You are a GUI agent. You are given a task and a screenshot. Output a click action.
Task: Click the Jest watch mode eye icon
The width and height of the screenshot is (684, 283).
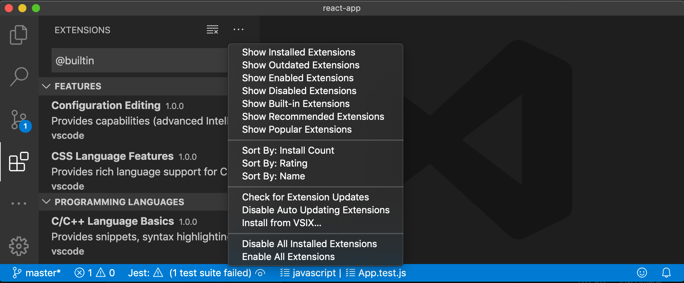coord(260,273)
